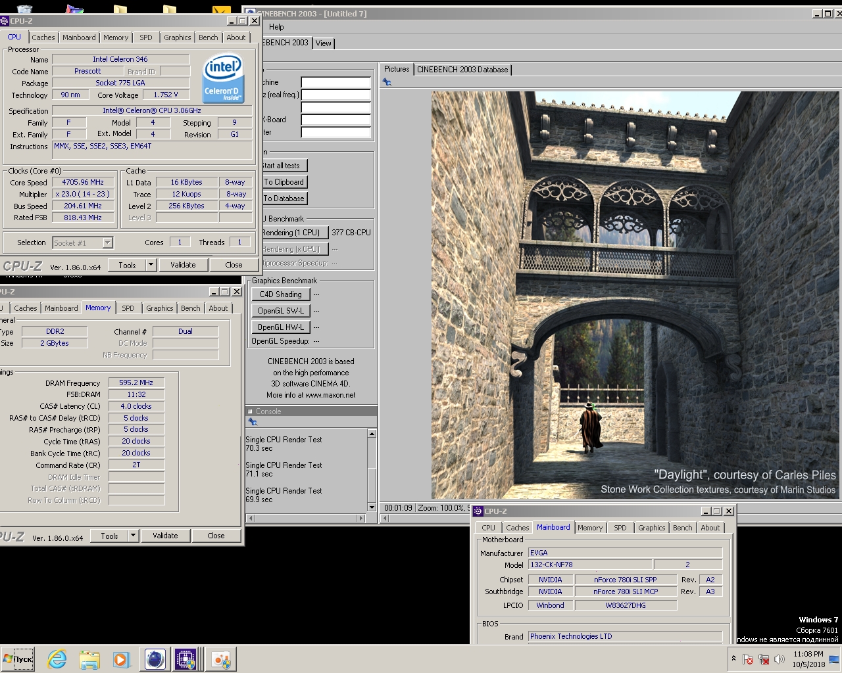Switch to CPU-Z taskbar button
This screenshot has width=842, height=673.
click(186, 659)
